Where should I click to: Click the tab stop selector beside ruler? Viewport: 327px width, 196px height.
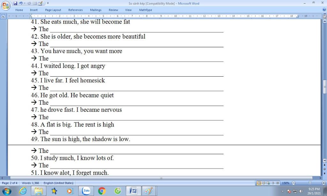point(3,16)
